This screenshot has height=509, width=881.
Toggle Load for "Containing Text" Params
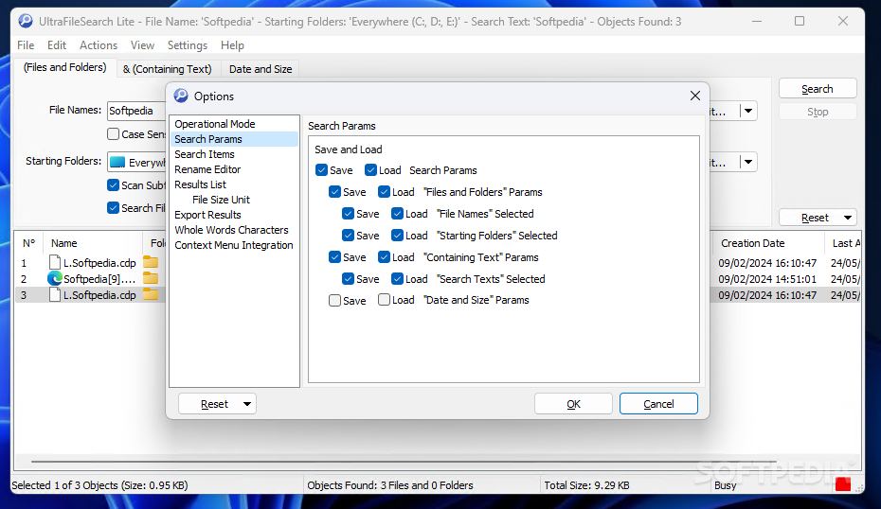(x=384, y=257)
